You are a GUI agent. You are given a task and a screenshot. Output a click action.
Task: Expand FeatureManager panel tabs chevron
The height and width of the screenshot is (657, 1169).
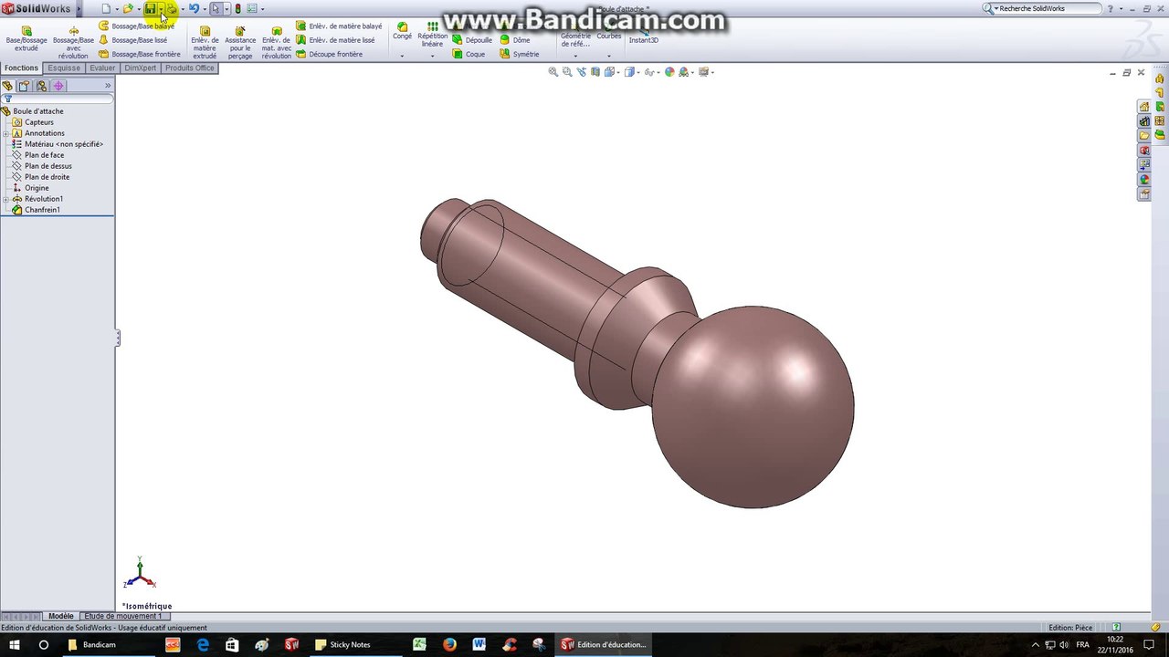pos(107,86)
